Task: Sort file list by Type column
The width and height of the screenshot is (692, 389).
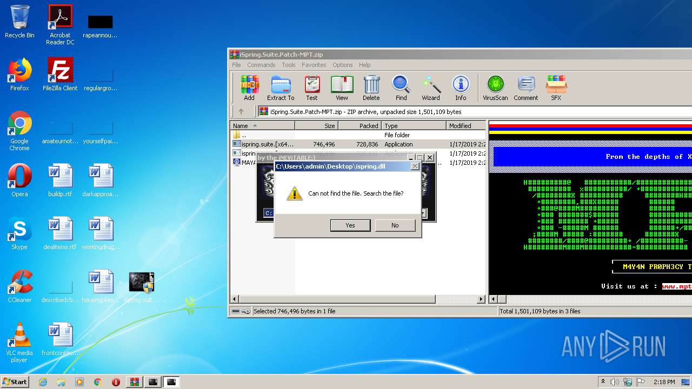Action: pos(414,125)
